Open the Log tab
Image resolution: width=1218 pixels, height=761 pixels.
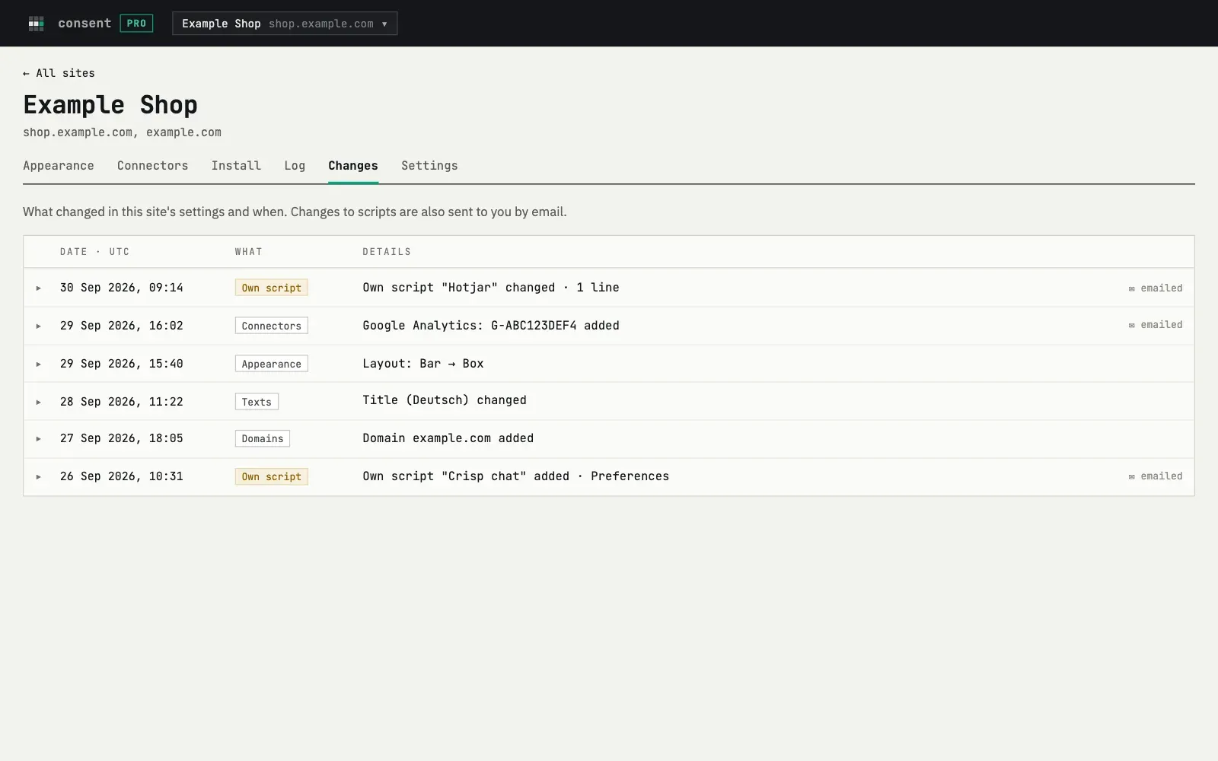(x=295, y=166)
